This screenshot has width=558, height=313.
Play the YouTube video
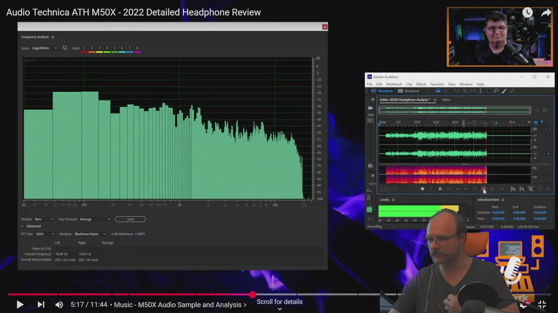[x=20, y=305]
